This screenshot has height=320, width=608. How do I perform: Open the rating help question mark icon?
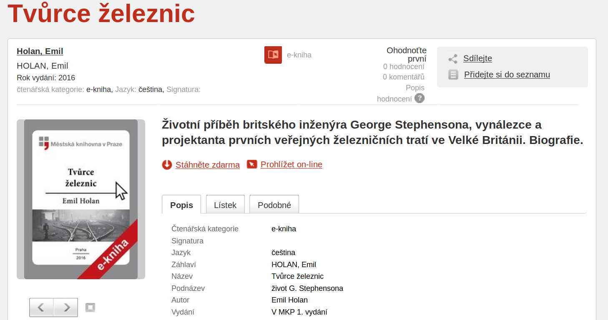420,99
